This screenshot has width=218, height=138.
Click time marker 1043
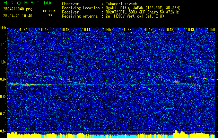[x=65, y=30]
